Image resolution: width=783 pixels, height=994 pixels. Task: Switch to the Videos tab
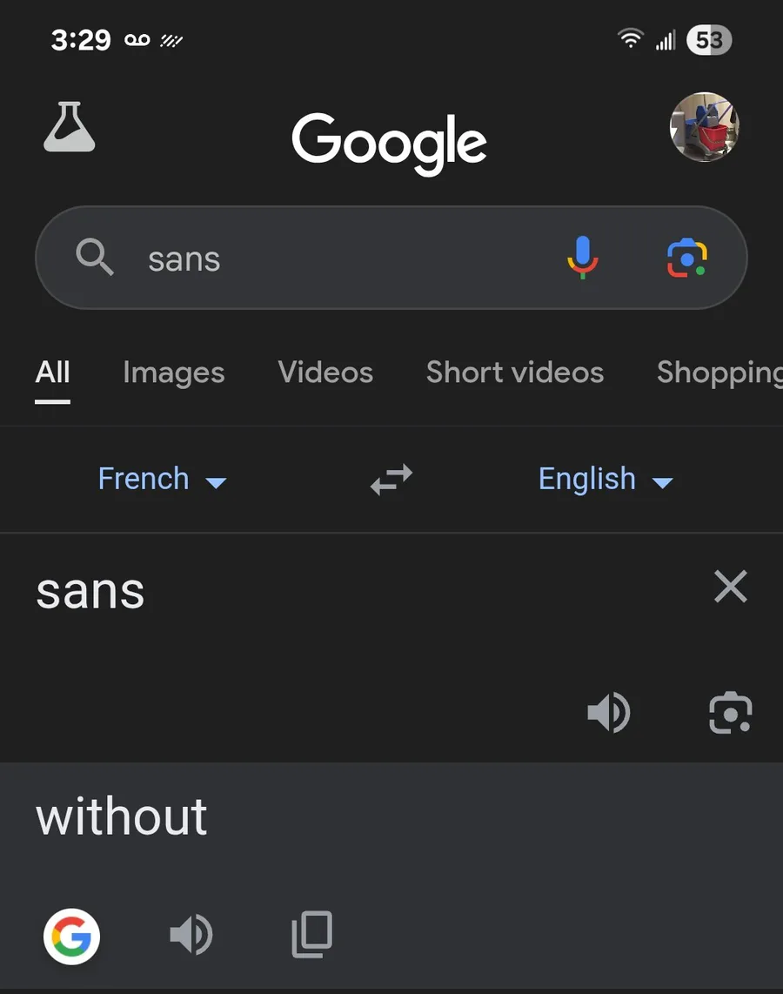(x=325, y=373)
